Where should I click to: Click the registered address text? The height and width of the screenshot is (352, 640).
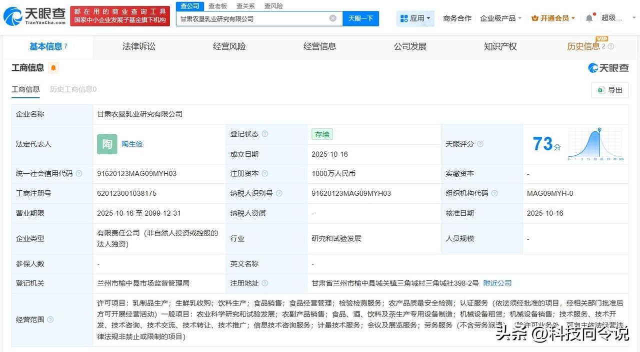click(x=395, y=283)
